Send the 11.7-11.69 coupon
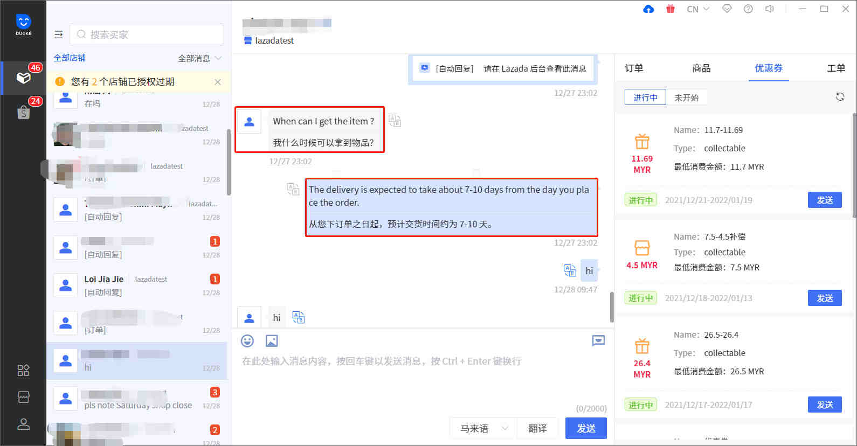Viewport: 857px width, 446px height. [824, 200]
